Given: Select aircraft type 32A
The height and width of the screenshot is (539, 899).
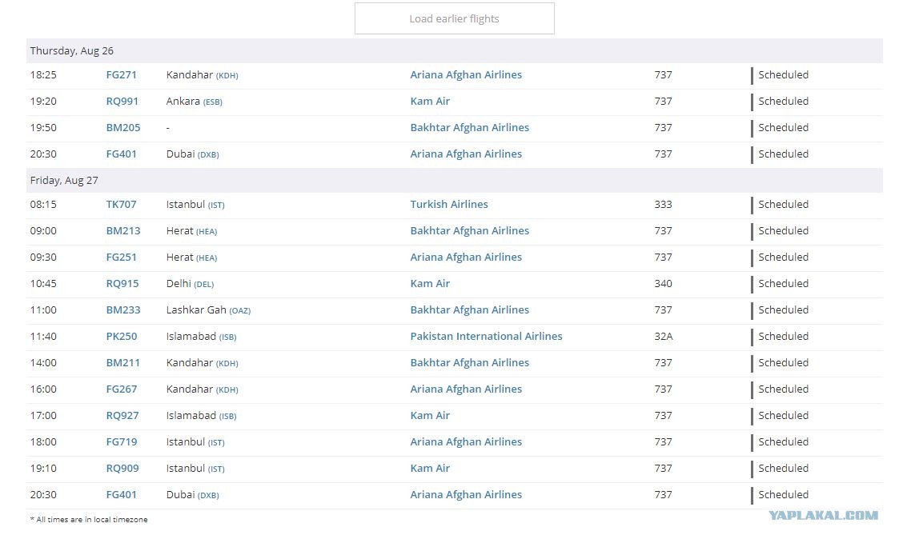Looking at the screenshot, I should click(664, 336).
